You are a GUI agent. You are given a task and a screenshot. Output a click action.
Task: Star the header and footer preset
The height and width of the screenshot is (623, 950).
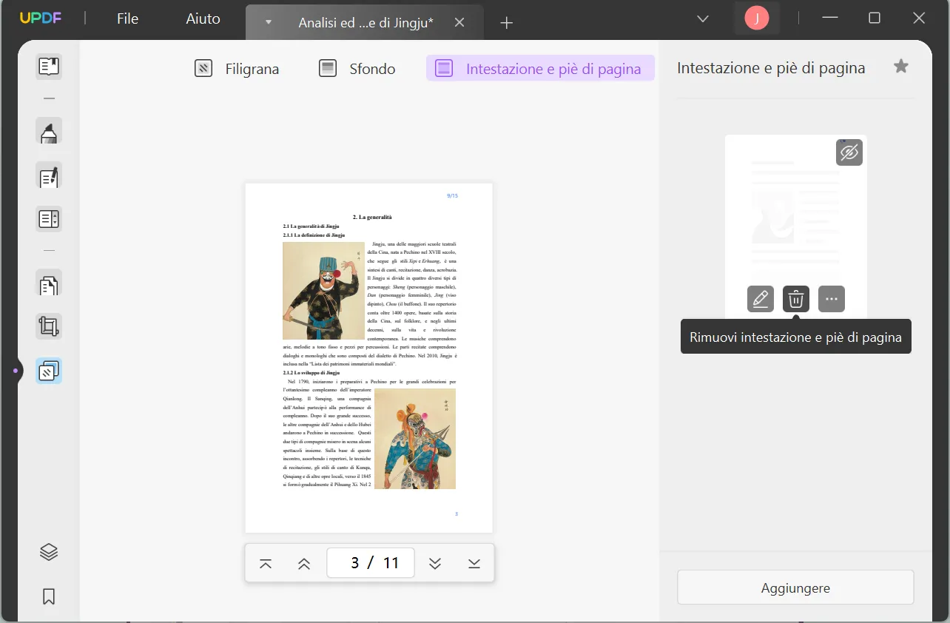coord(900,67)
